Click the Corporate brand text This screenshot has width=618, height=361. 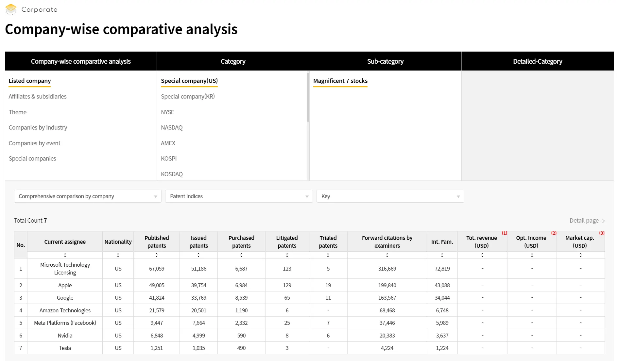point(40,9)
